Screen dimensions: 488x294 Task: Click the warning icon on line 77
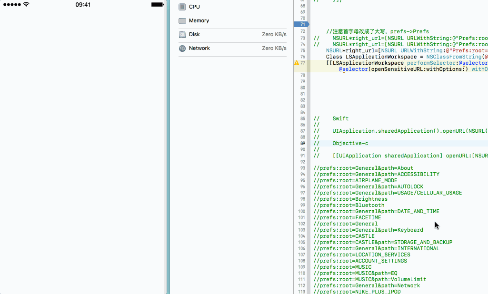click(x=297, y=63)
